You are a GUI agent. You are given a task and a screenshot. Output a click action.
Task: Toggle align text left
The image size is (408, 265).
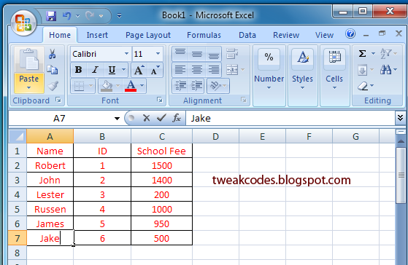[180, 70]
